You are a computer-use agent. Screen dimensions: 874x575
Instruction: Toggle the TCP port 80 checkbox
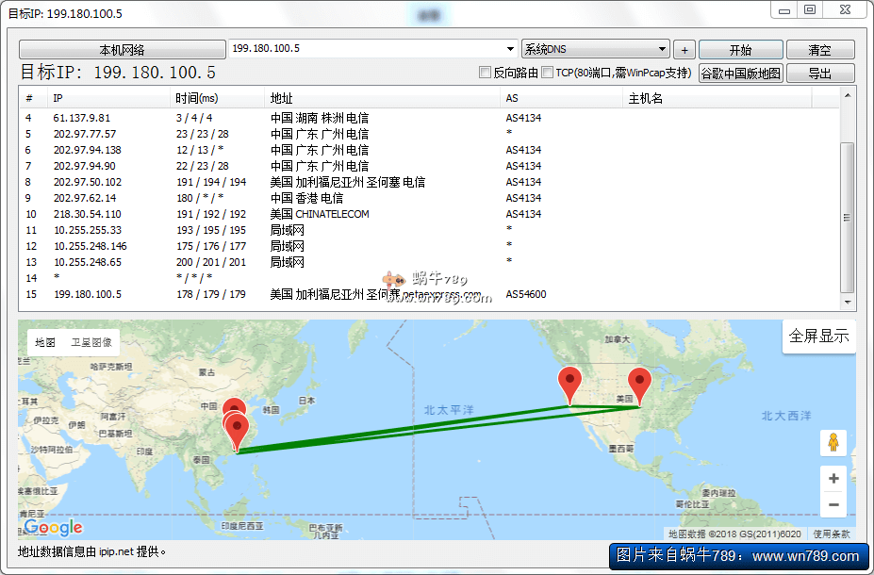(x=548, y=73)
